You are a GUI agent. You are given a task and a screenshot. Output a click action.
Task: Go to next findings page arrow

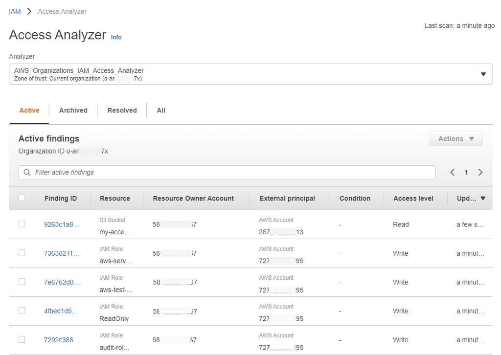tap(480, 173)
